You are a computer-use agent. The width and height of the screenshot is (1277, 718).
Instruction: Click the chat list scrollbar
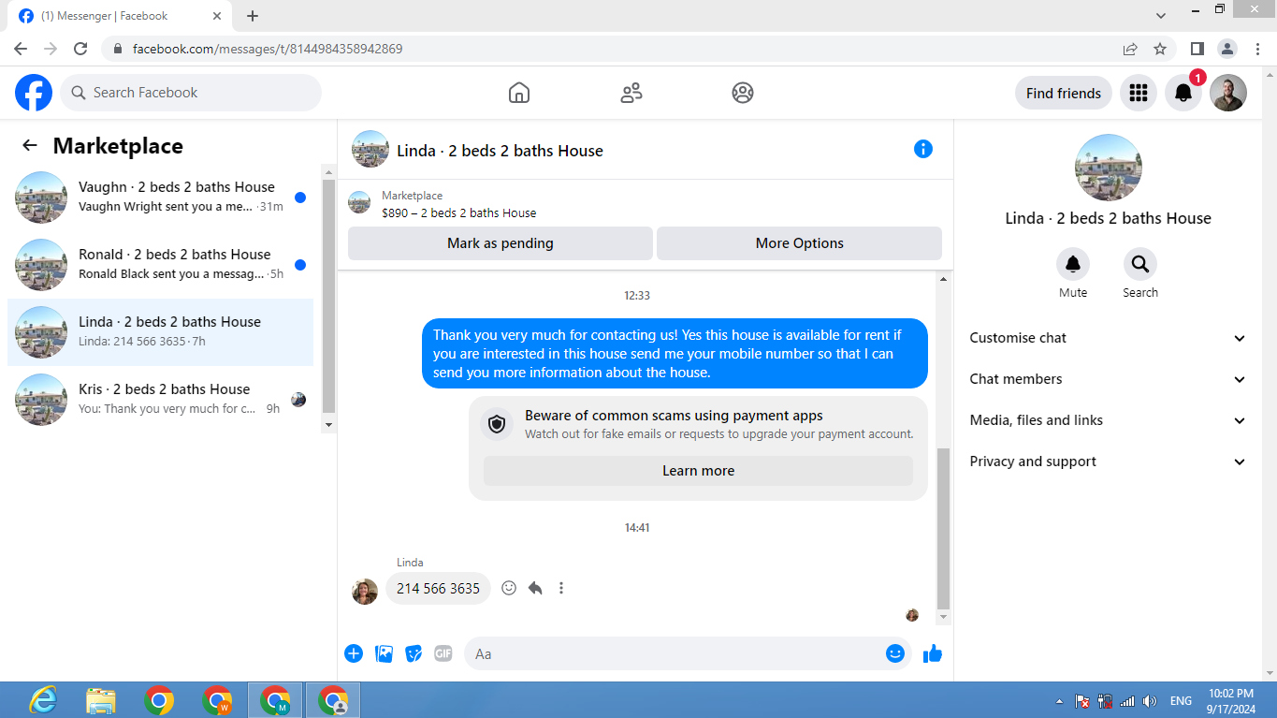328,296
